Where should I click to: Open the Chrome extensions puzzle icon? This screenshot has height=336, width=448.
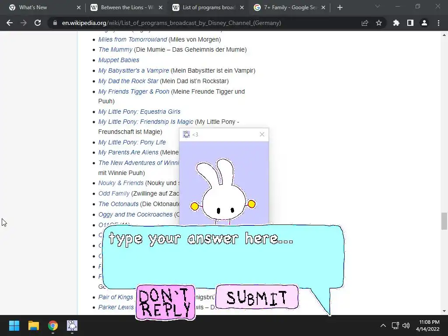point(396,23)
